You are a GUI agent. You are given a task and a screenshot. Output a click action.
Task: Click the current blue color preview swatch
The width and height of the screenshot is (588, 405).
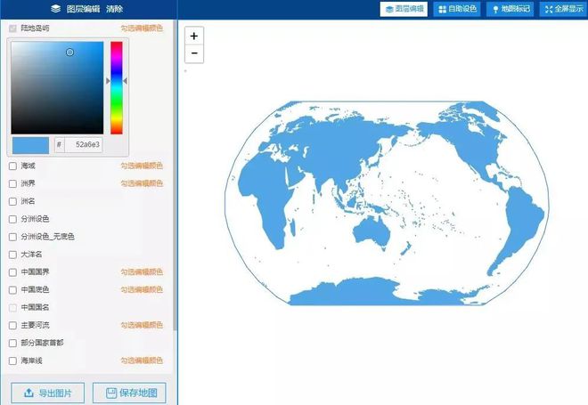[x=30, y=145]
